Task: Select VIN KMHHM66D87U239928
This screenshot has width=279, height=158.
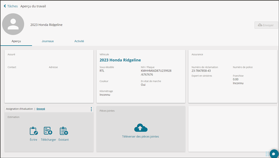Action: click(156, 71)
